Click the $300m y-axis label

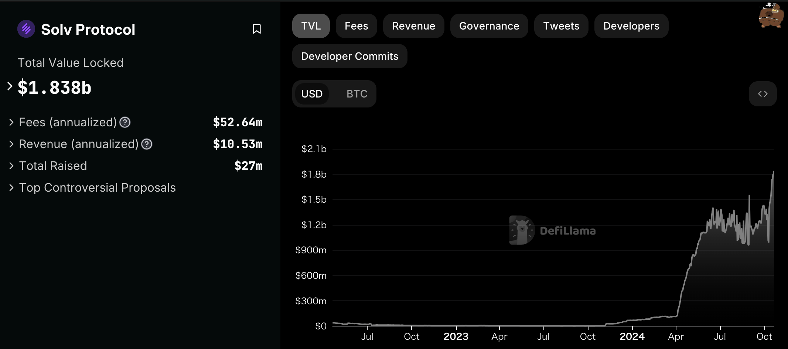tap(311, 301)
